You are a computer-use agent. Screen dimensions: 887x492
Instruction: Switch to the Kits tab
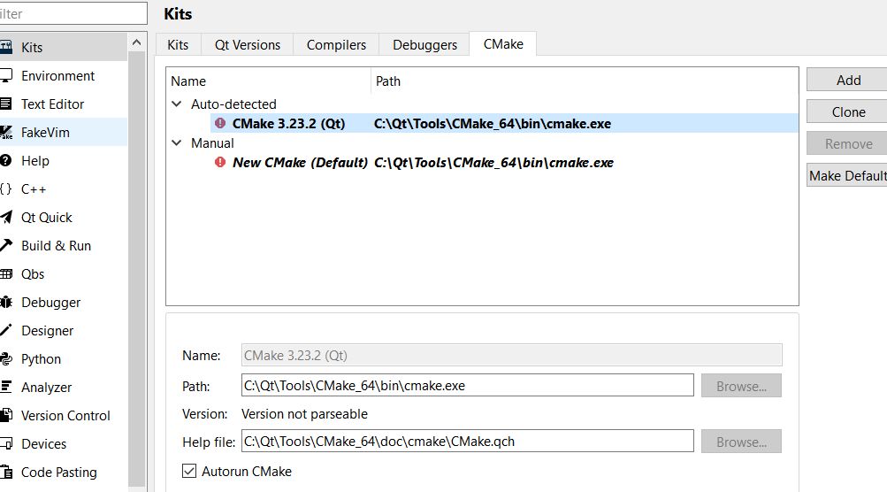coord(178,45)
